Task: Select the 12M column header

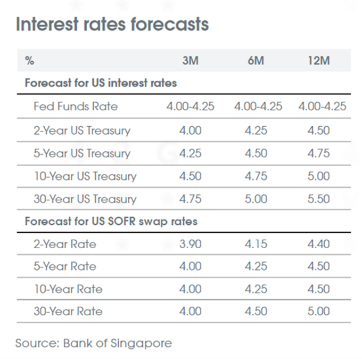Action: pyautogui.click(x=319, y=60)
